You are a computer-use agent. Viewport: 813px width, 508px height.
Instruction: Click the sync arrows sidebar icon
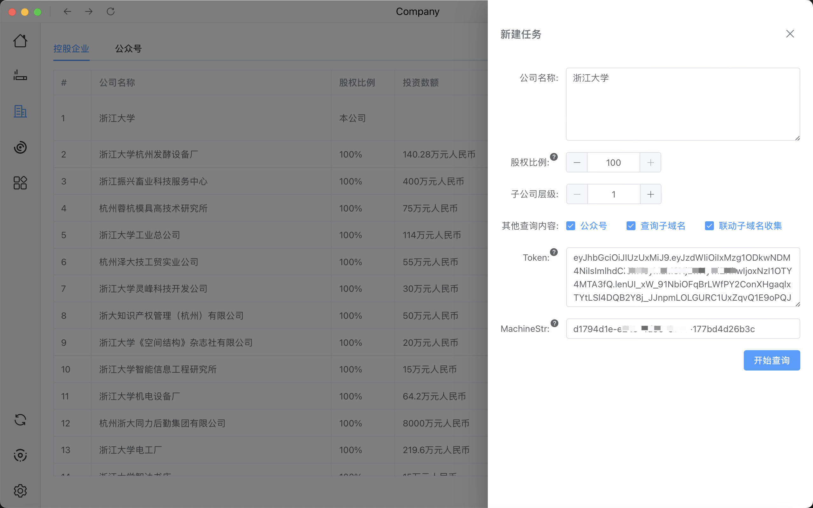20,420
